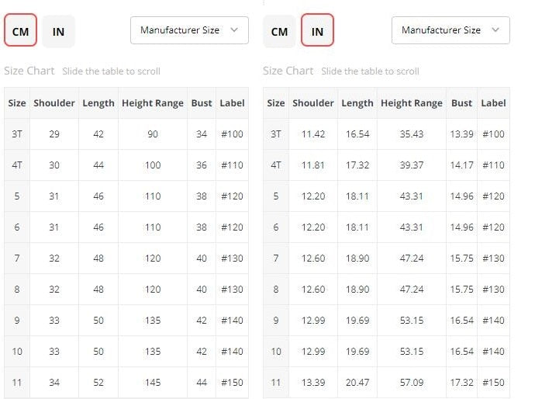Switch the left size chart to IN units
The height and width of the screenshot is (399, 535).
click(x=58, y=32)
